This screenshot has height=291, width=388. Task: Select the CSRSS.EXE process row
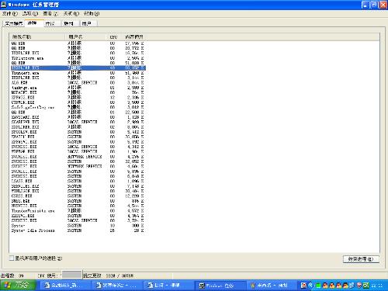(78, 196)
